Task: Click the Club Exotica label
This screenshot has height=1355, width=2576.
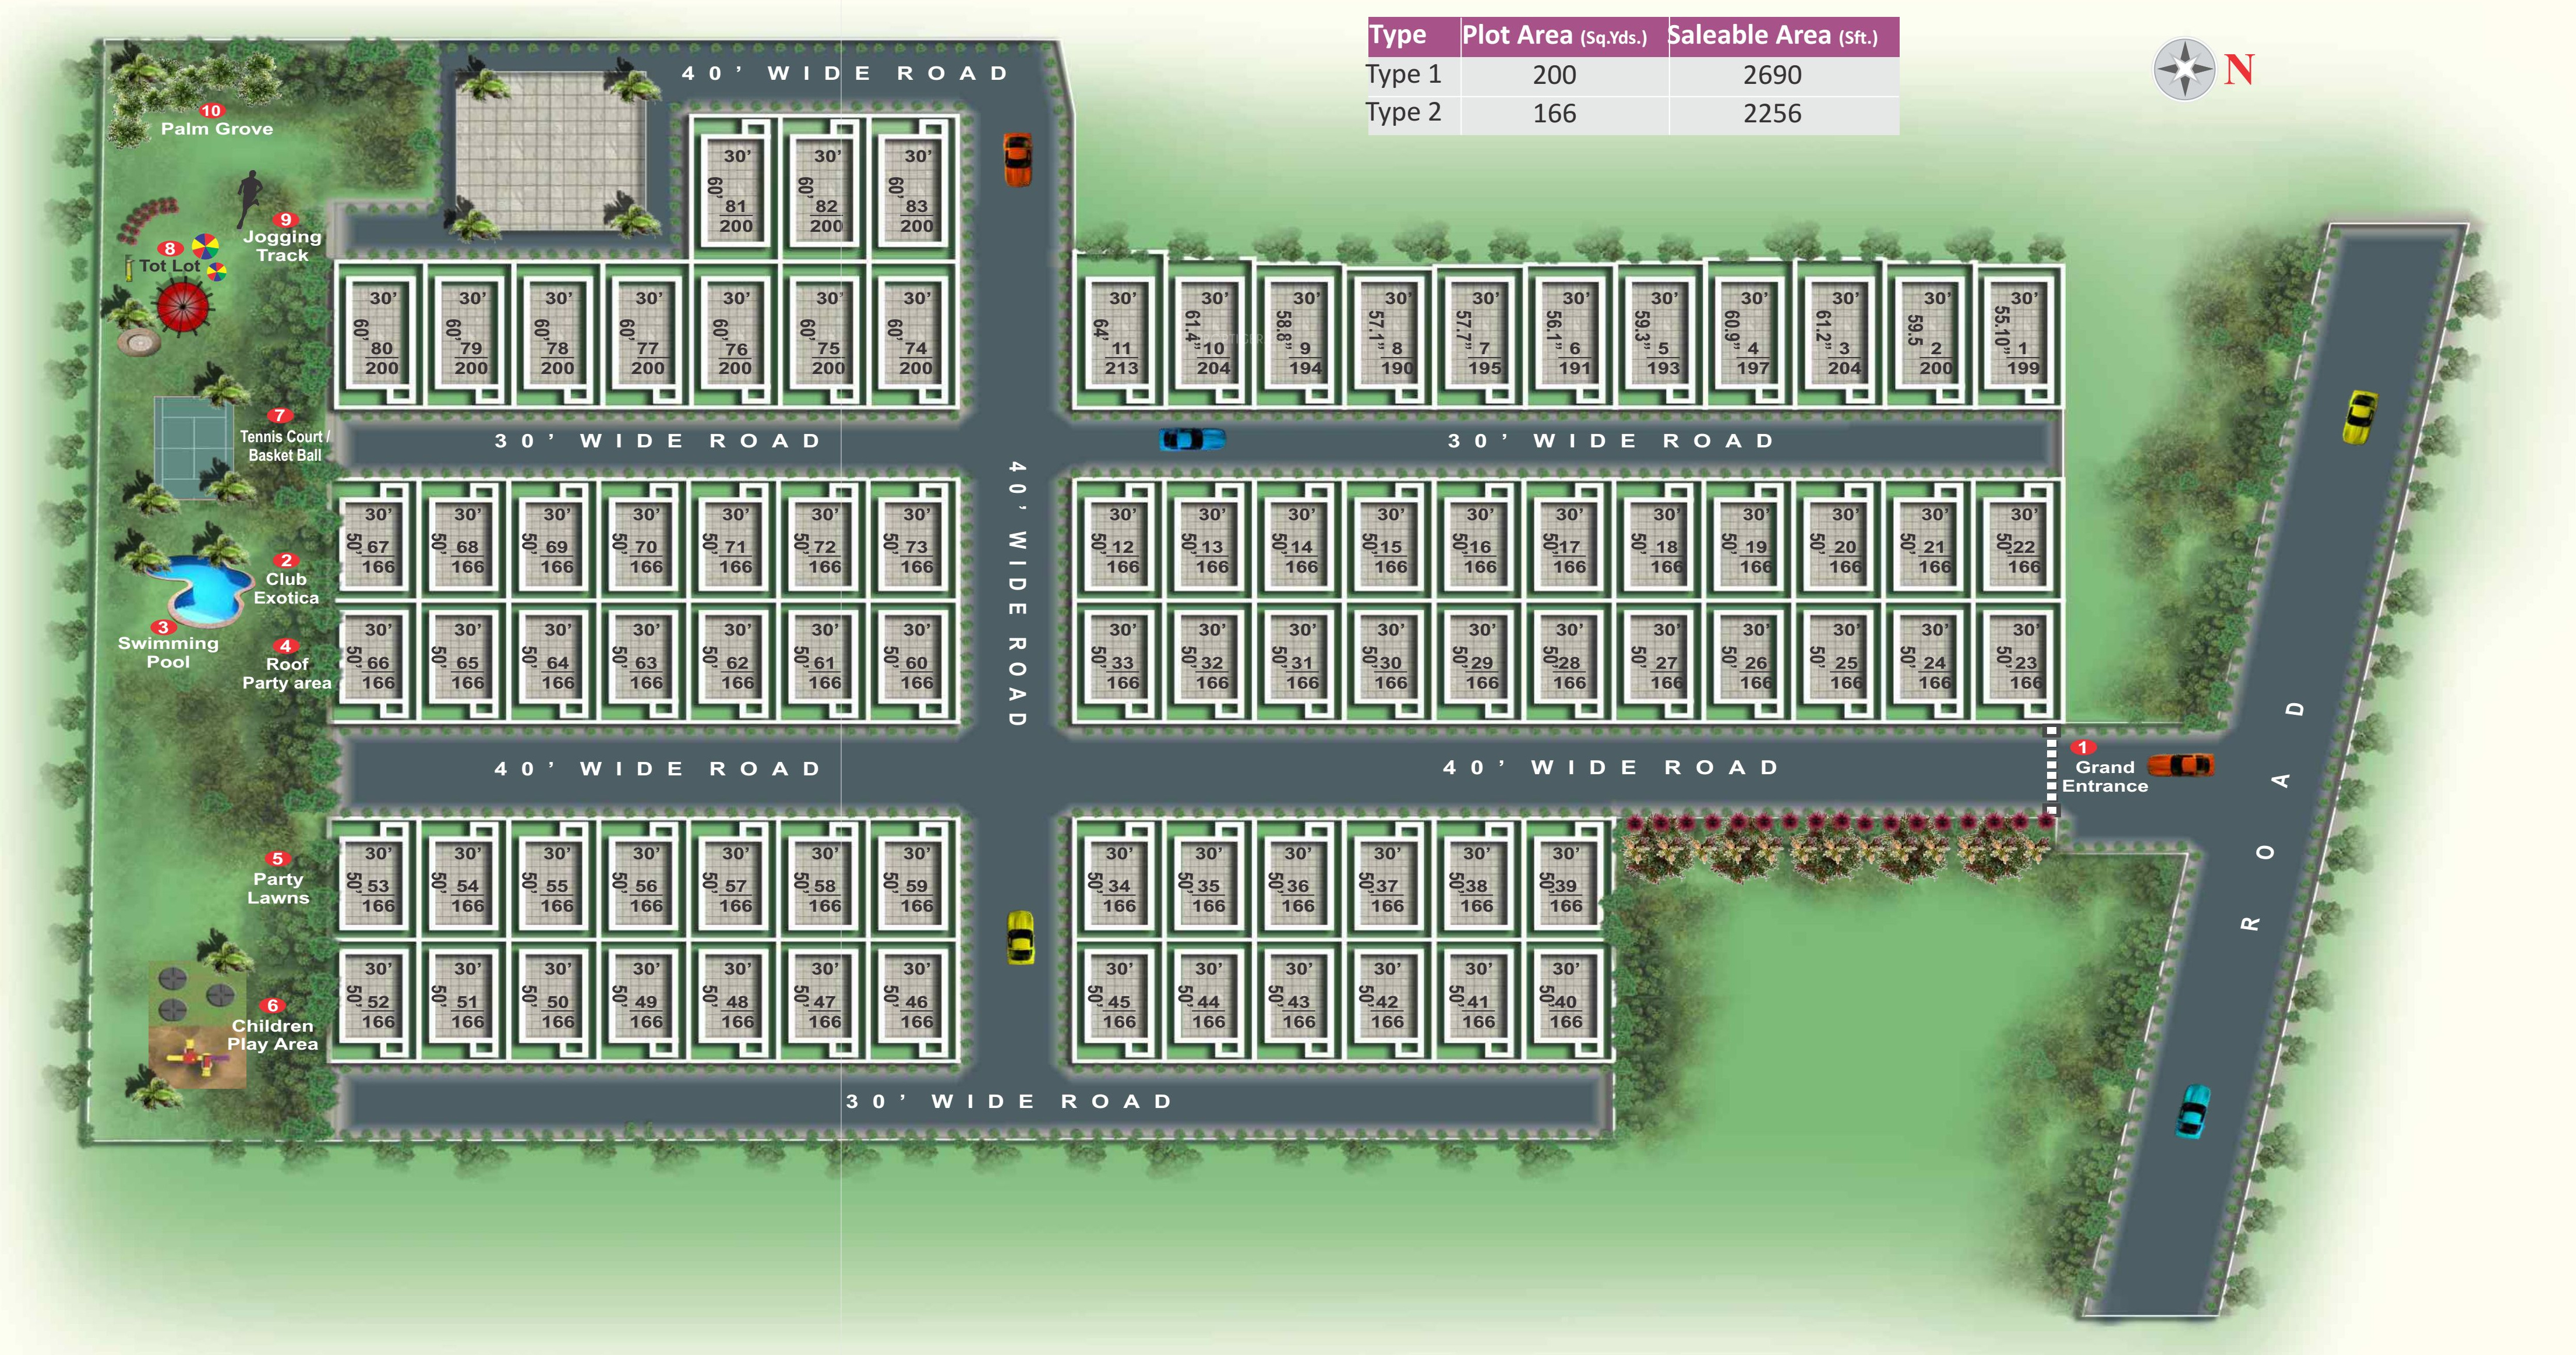Action: coord(286,588)
